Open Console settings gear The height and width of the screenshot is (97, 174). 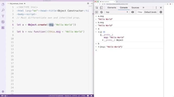coord(161,12)
